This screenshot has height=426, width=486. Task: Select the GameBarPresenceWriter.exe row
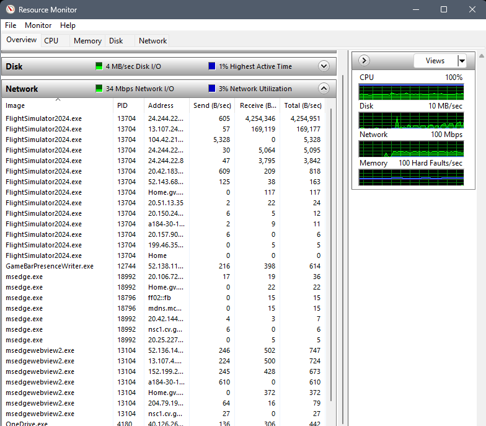pyautogui.click(x=50, y=266)
